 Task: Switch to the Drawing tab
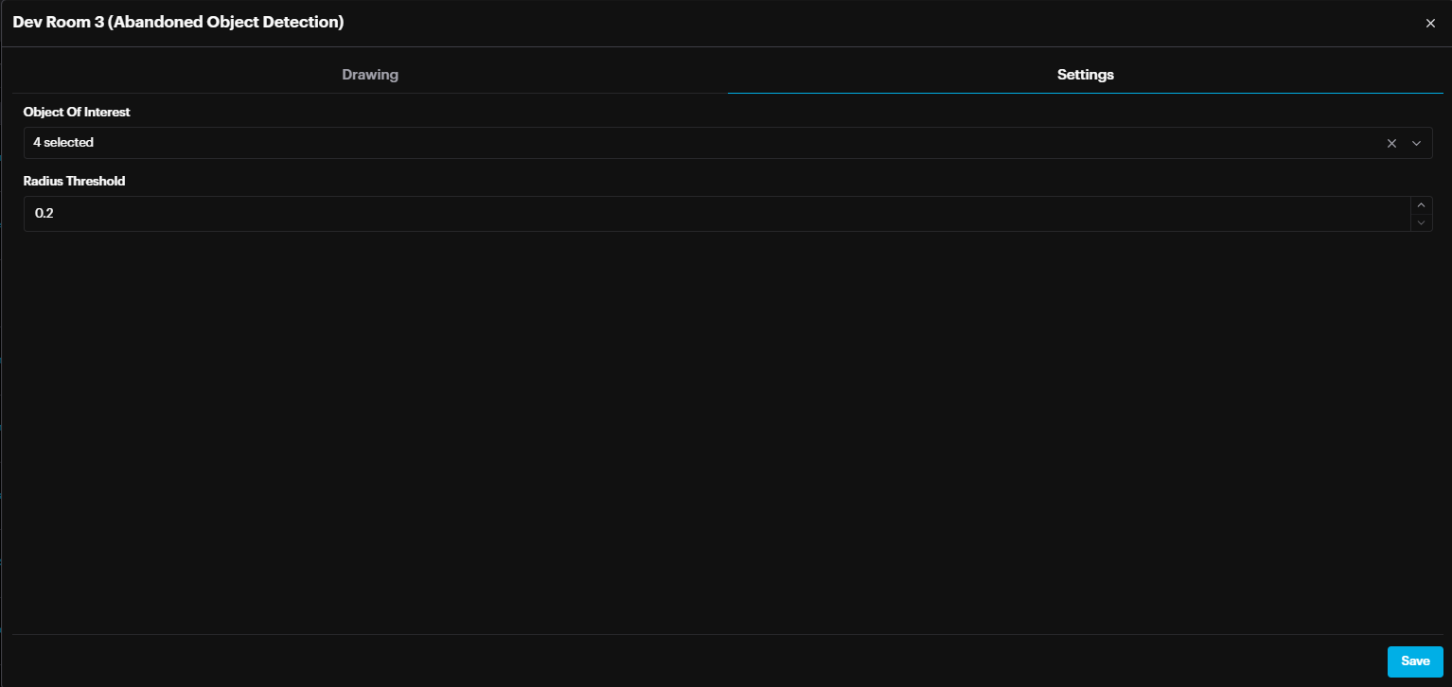click(370, 75)
